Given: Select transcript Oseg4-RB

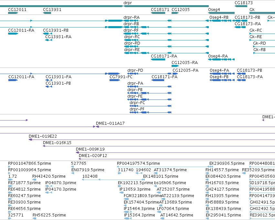Looking at the screenshot, I should [219, 17].
